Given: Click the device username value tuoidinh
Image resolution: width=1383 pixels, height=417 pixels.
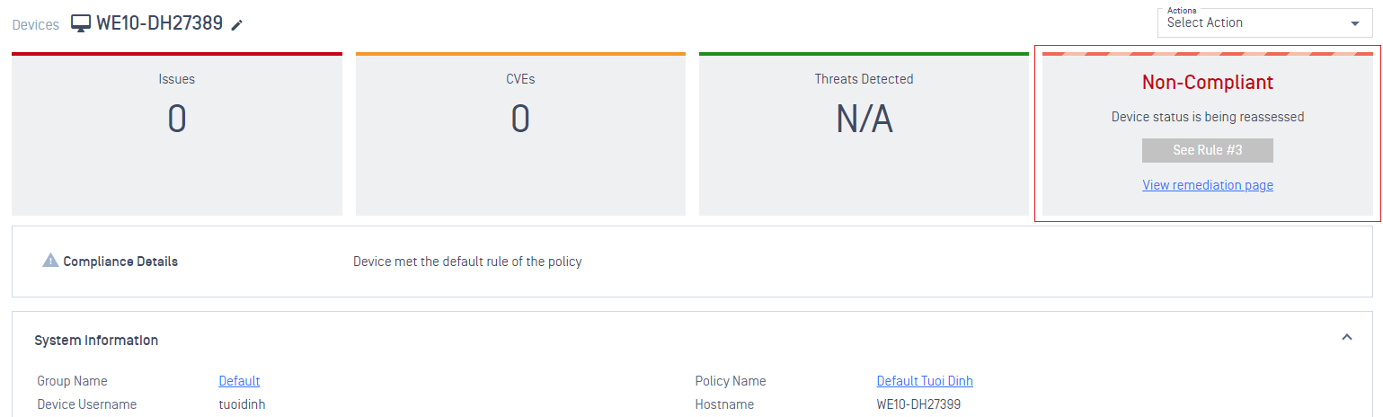Looking at the screenshot, I should pyautogui.click(x=242, y=404).
